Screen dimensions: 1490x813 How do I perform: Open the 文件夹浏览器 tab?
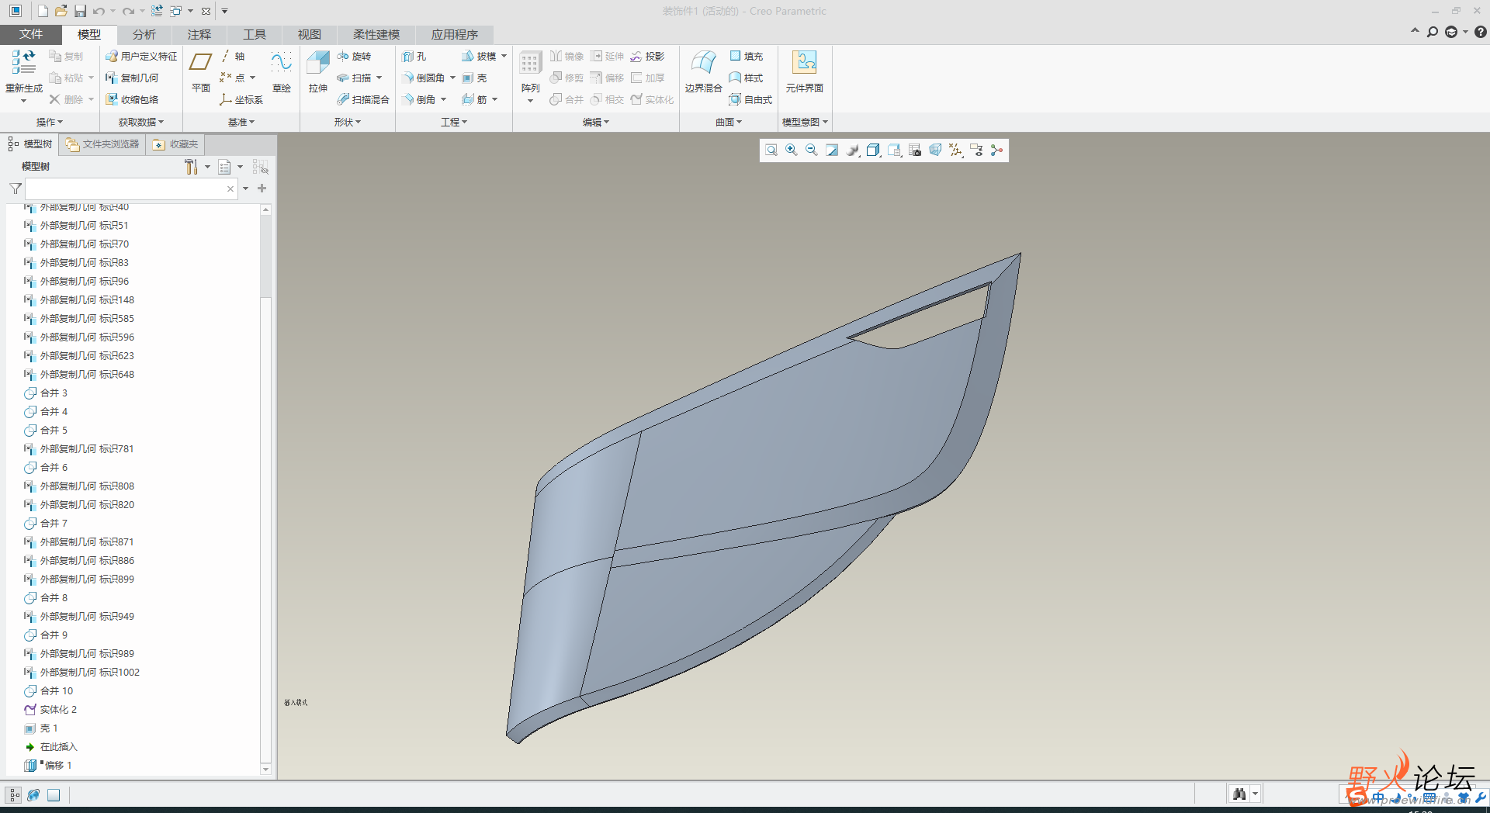coord(103,144)
